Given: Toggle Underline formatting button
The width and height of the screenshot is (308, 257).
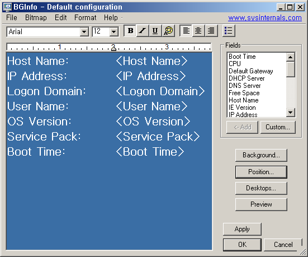Looking at the screenshot, I should (155, 31).
